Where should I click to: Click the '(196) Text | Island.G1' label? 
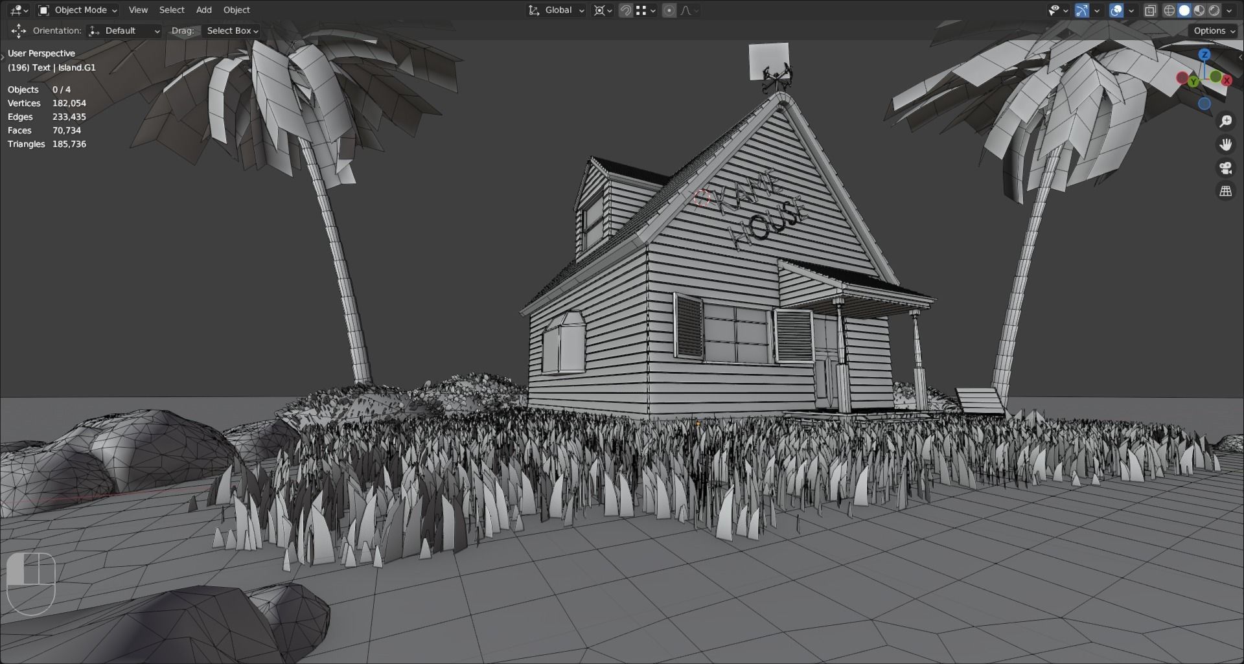pos(52,67)
